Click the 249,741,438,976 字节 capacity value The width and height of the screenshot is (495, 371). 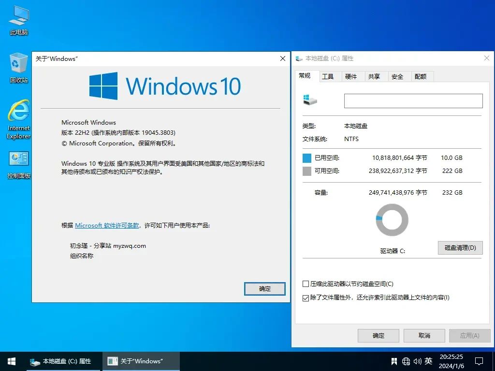click(398, 192)
